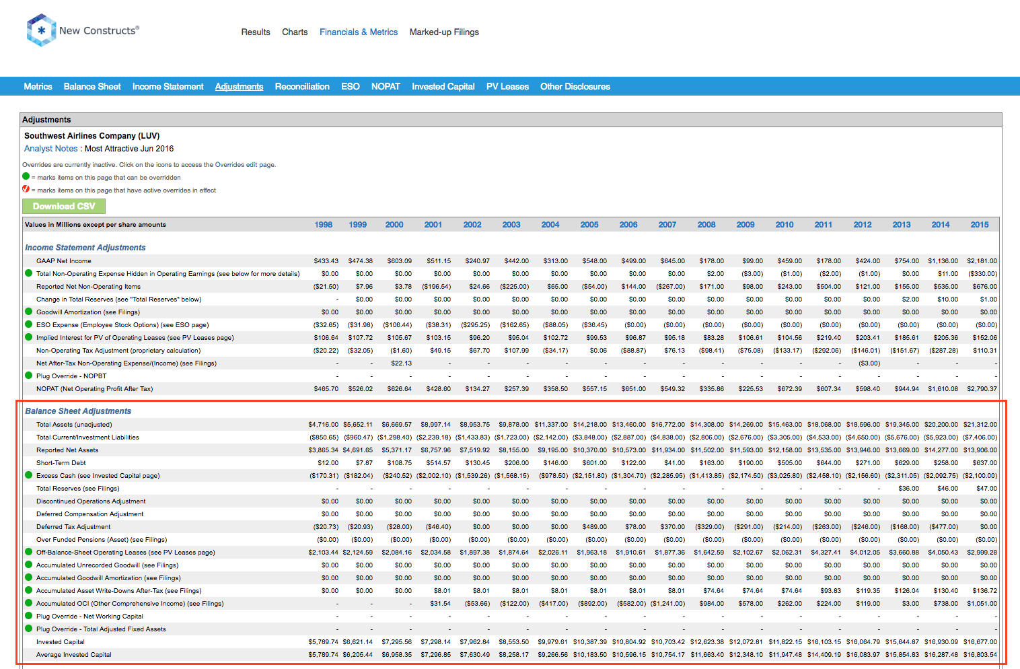This screenshot has height=669, width=1020.
Task: Click the Over Funded Pensions (Asset) label
Action: (x=102, y=540)
